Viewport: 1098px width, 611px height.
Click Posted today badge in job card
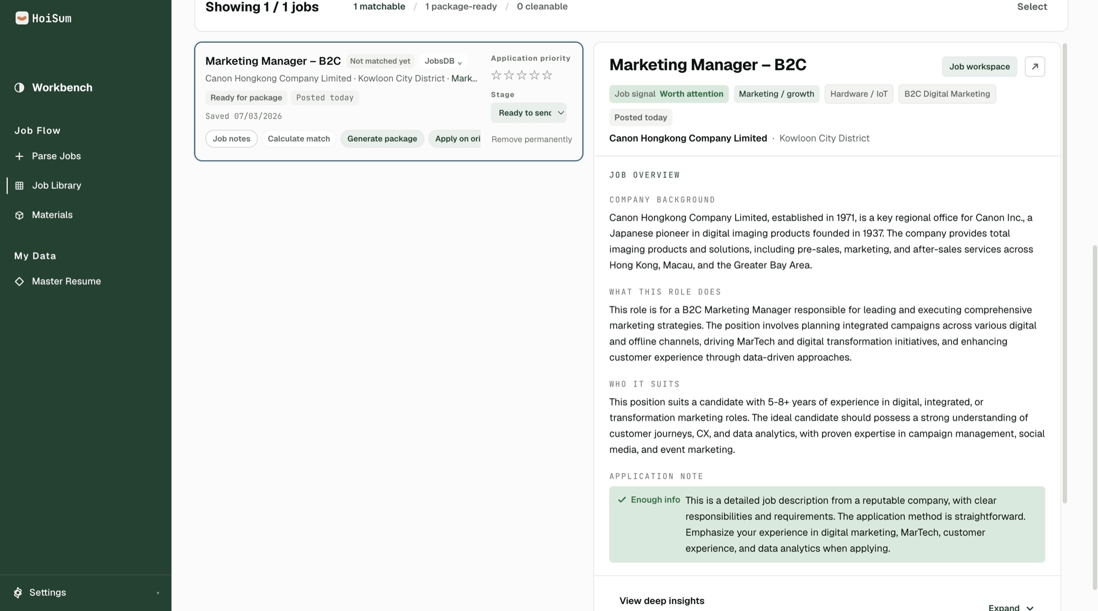(324, 98)
